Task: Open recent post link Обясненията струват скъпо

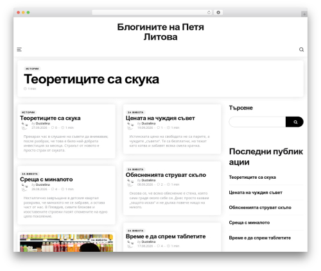Action: [x=260, y=208]
